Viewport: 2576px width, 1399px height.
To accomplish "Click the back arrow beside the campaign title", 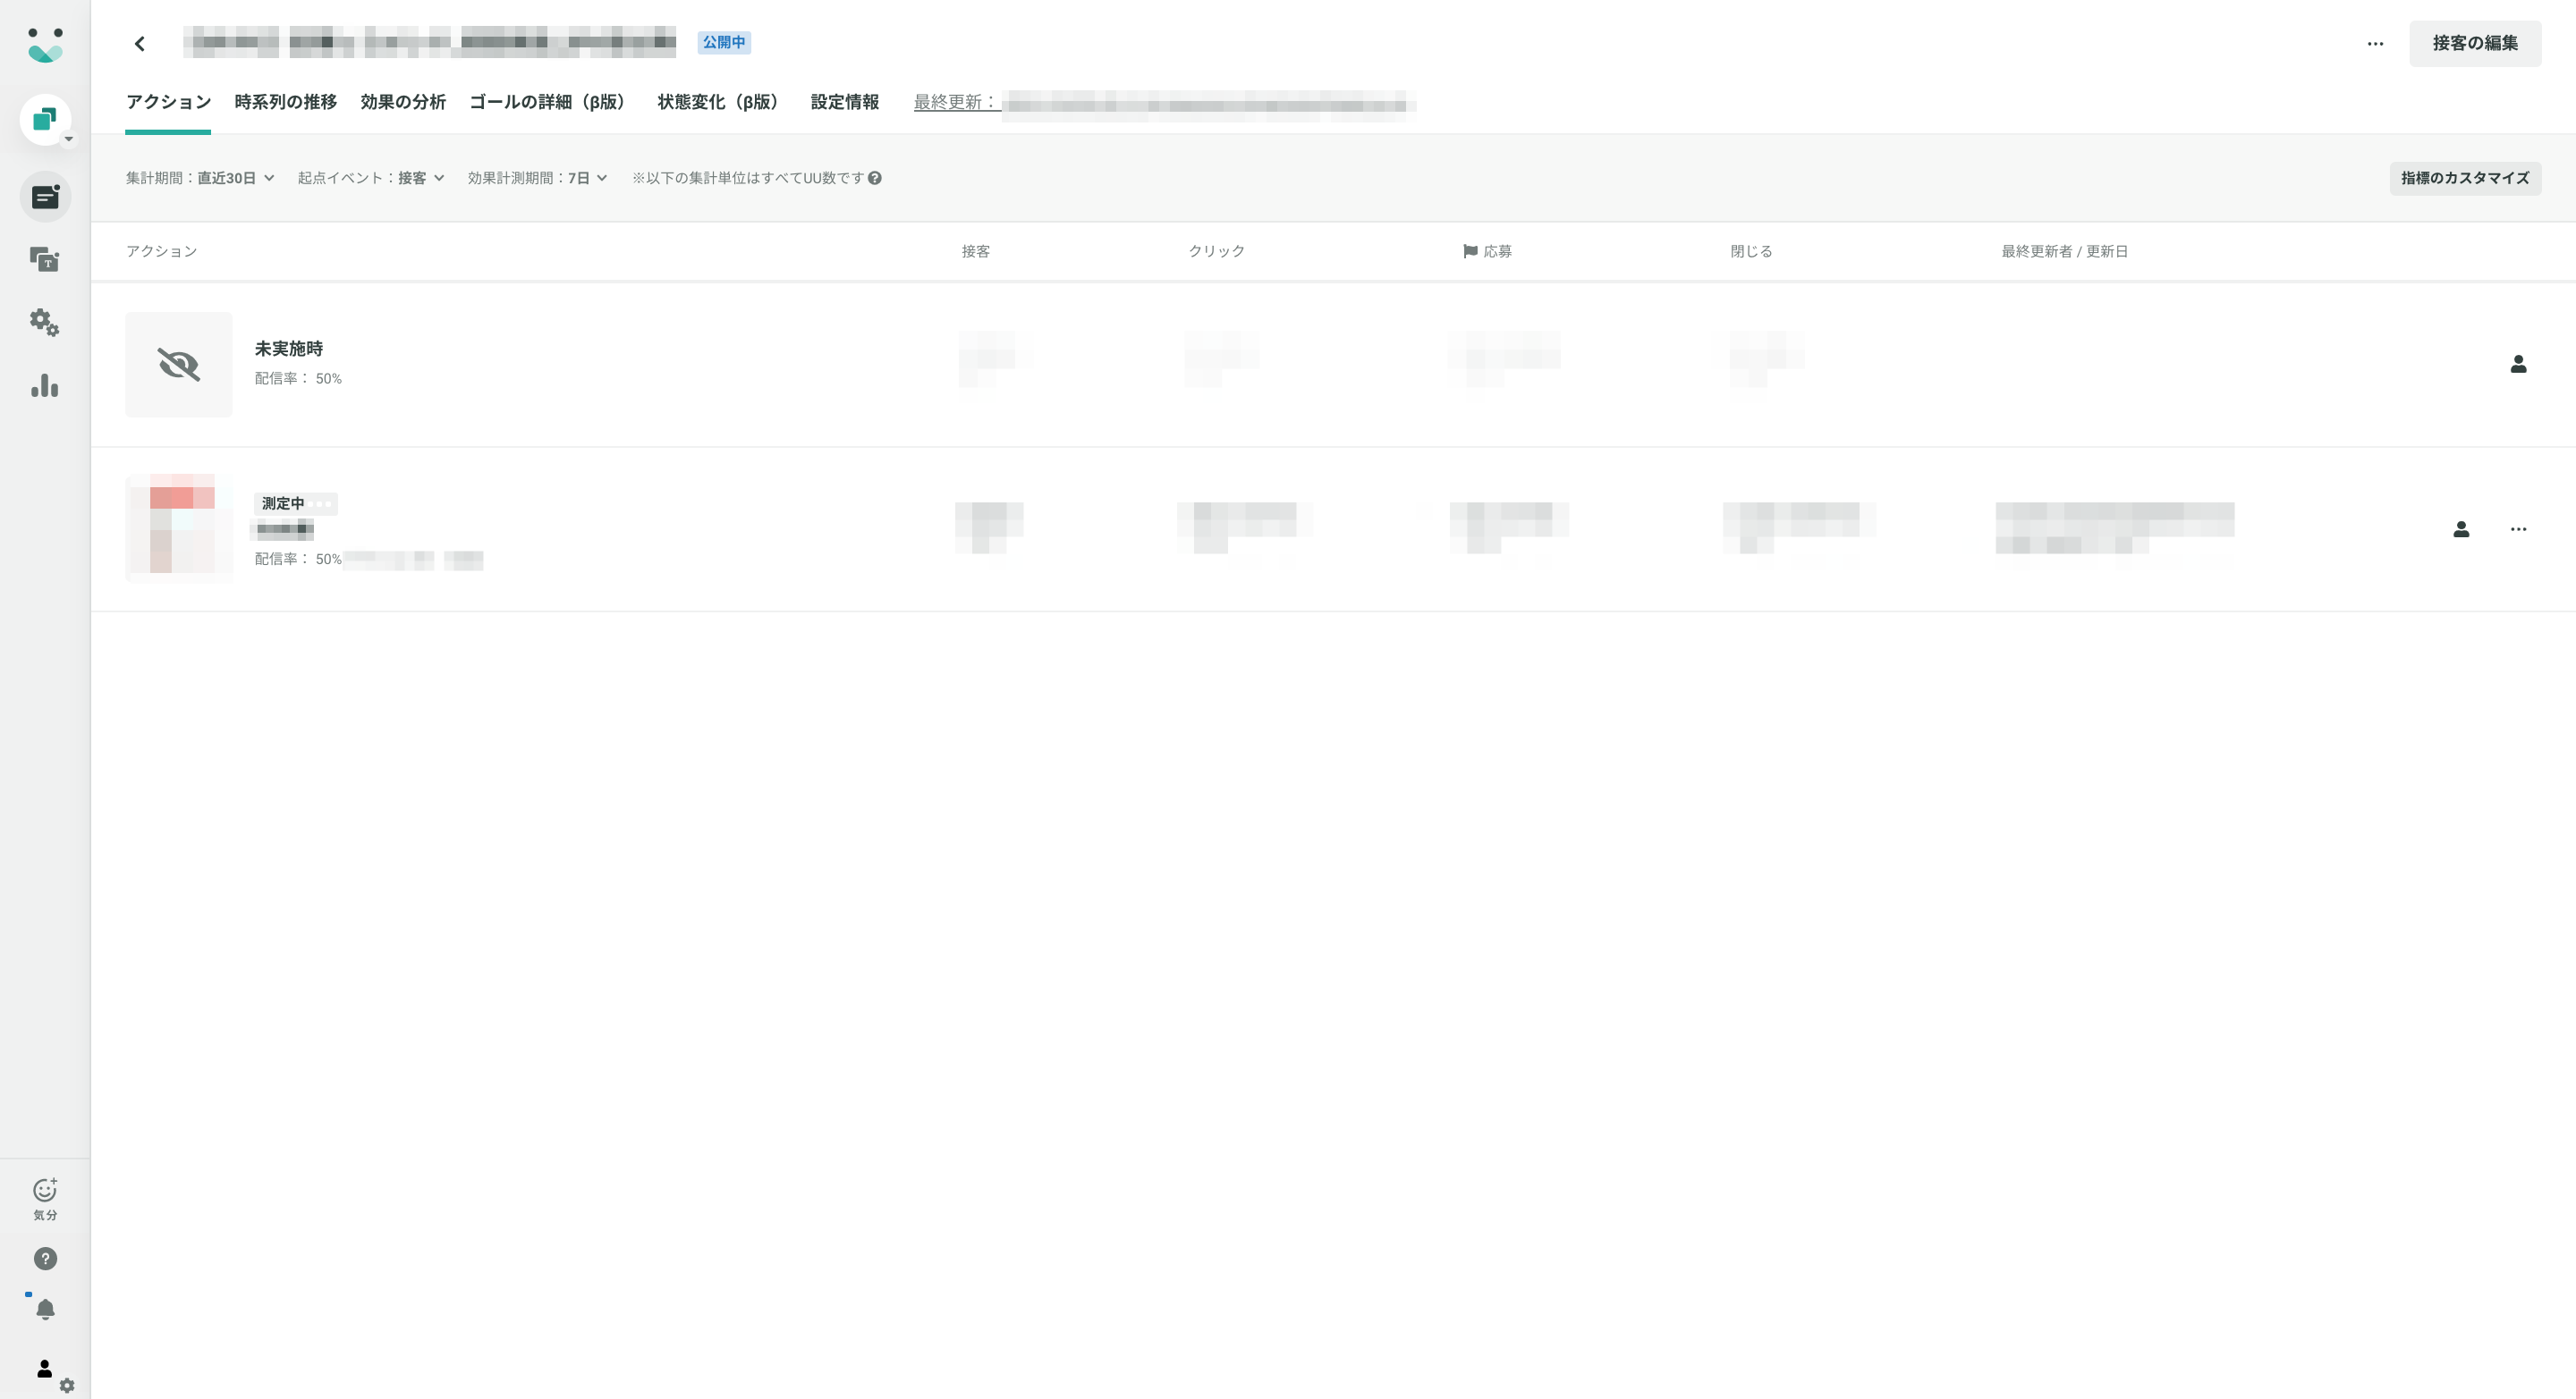I will [140, 43].
